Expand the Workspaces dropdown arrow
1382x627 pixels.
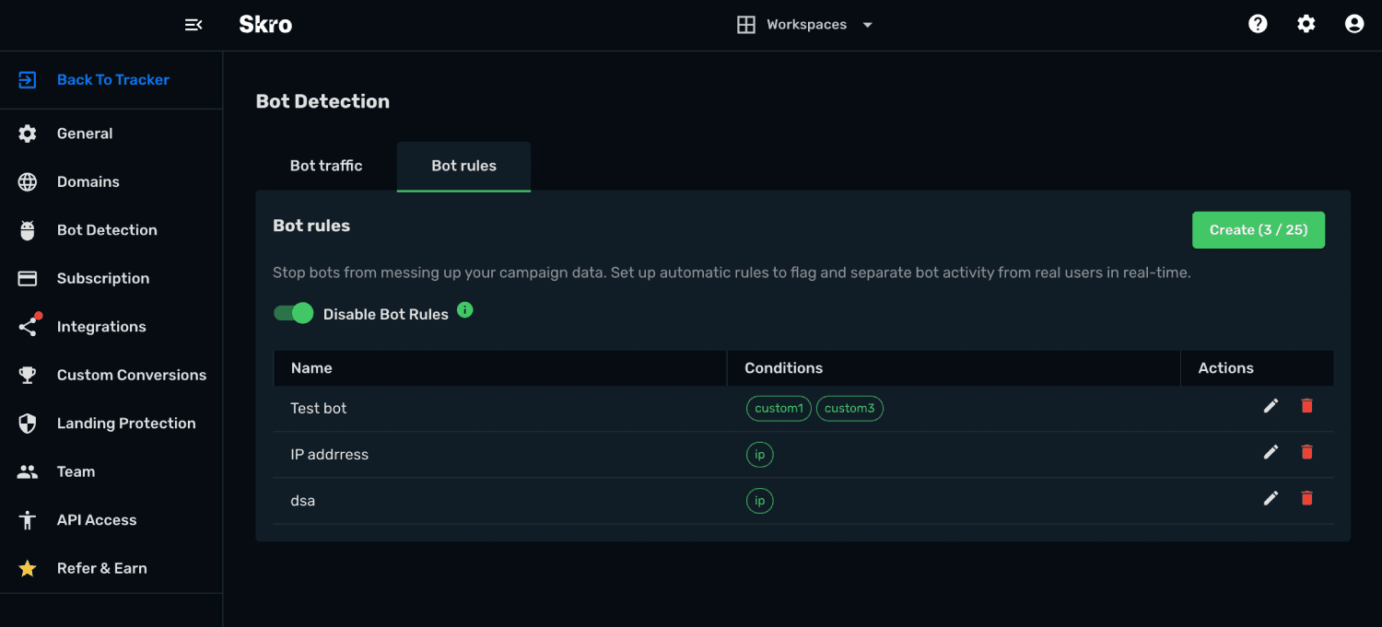(867, 25)
